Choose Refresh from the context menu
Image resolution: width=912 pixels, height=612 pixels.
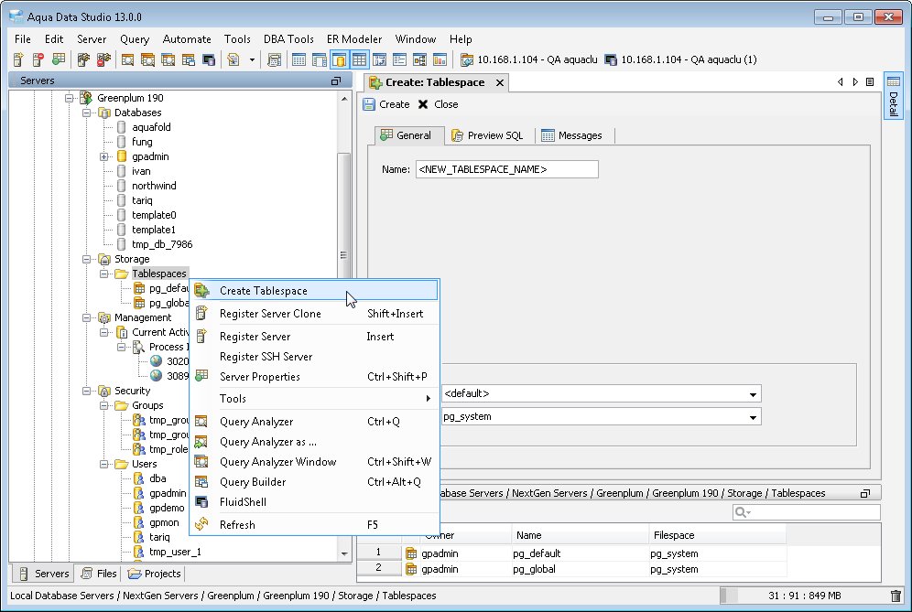[315, 525]
